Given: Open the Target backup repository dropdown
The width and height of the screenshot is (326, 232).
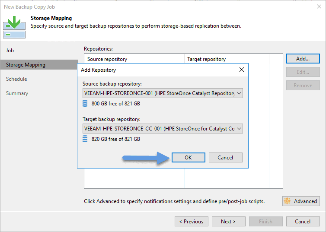Looking at the screenshot, I should tap(163, 129).
